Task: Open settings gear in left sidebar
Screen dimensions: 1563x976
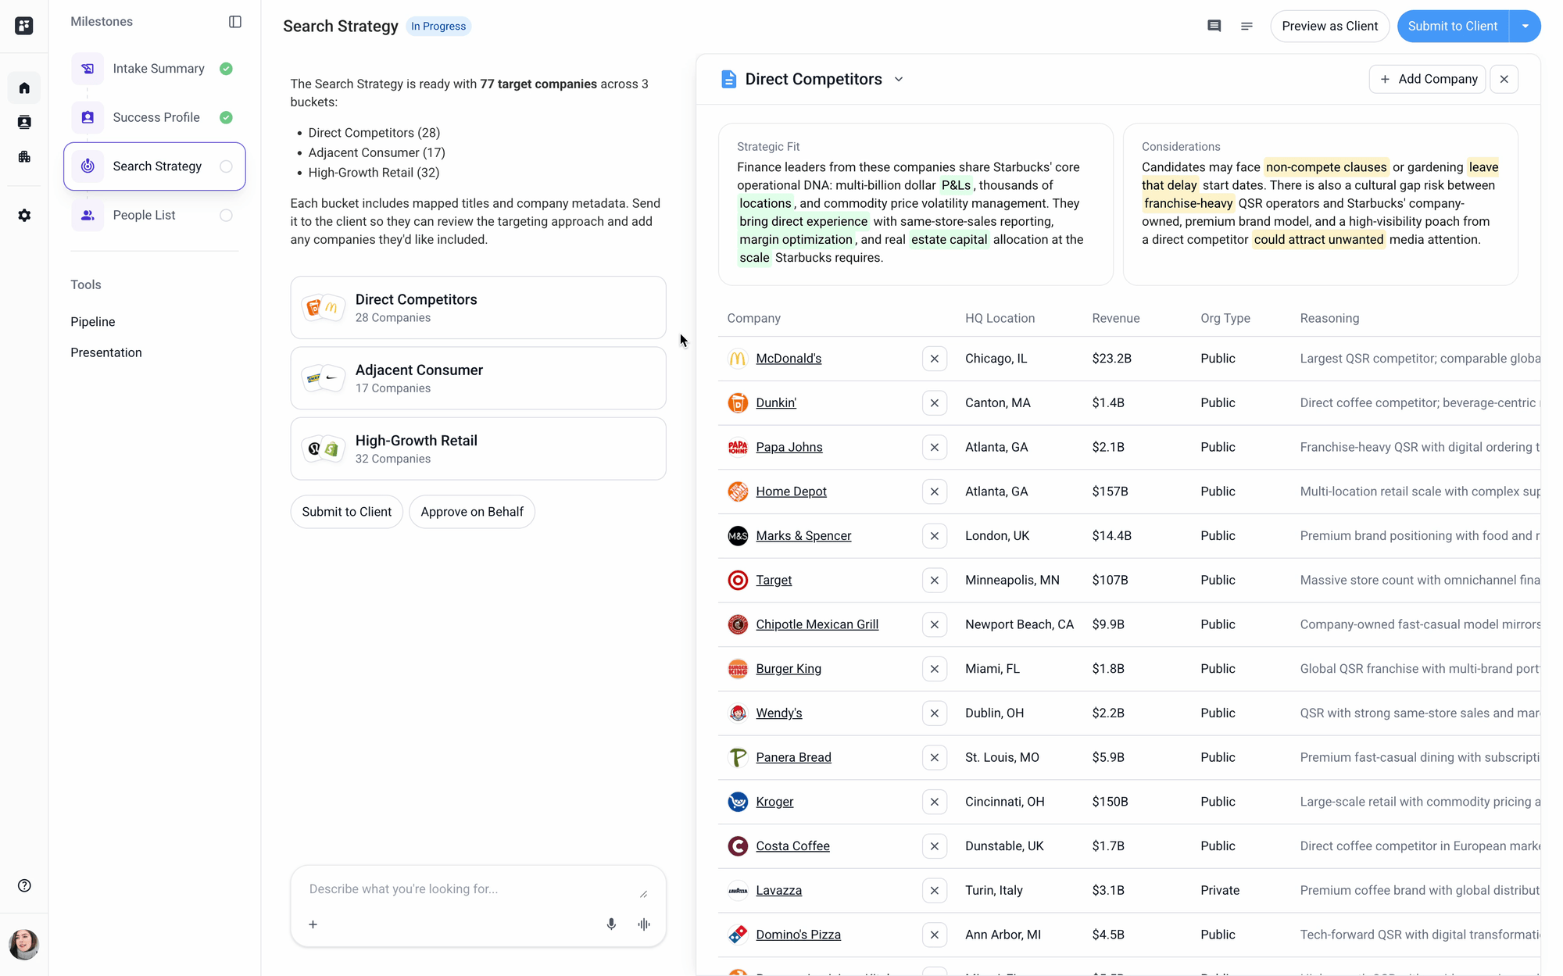Action: click(24, 215)
